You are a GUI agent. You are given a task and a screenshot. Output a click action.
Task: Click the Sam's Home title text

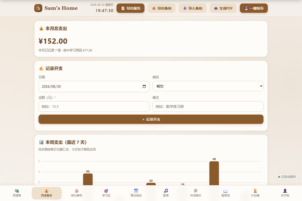(61, 8)
